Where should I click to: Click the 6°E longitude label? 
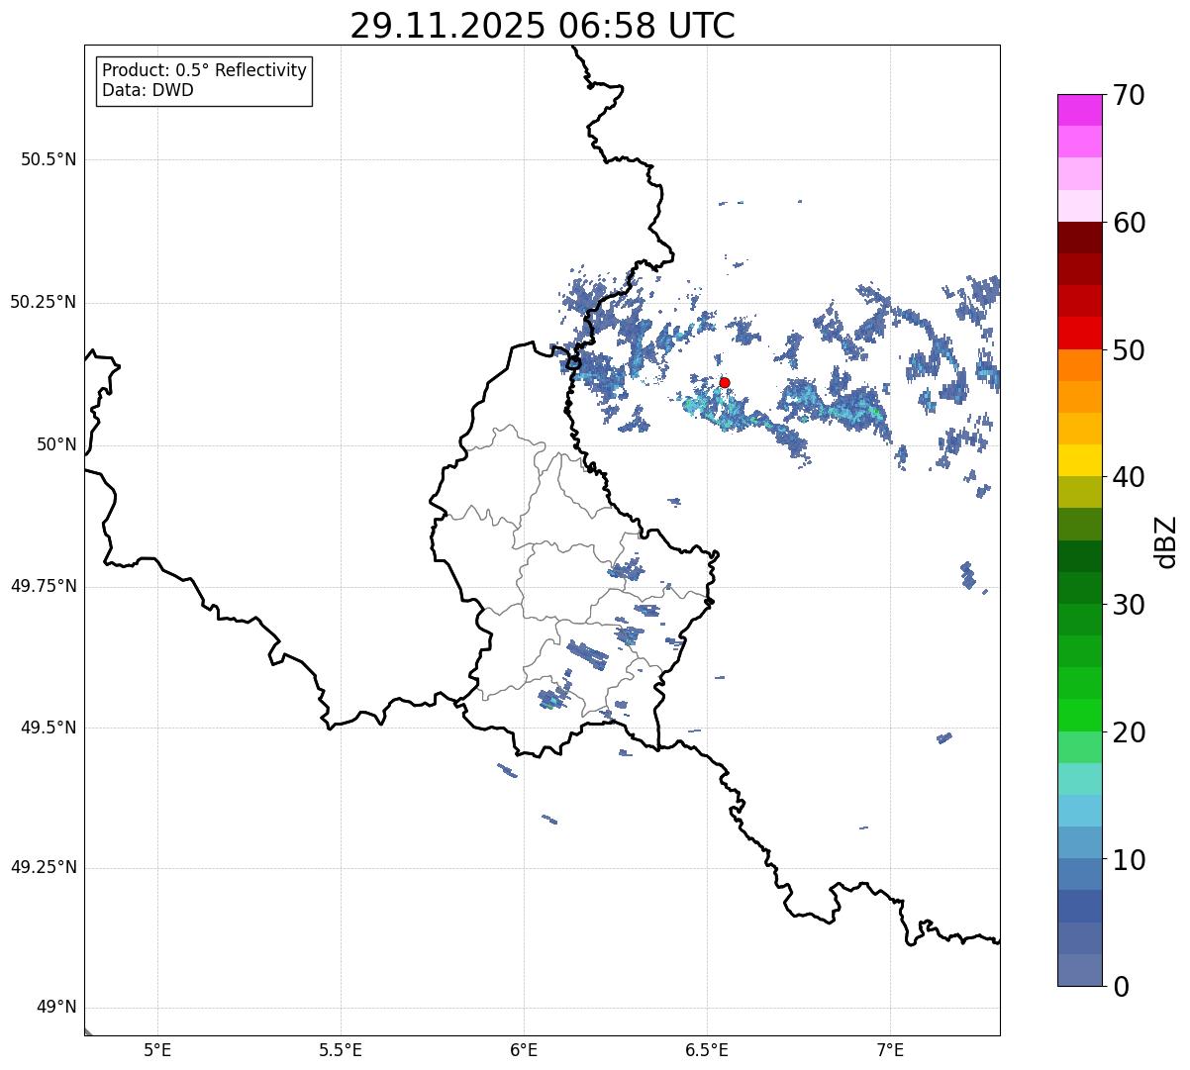[x=524, y=1049]
